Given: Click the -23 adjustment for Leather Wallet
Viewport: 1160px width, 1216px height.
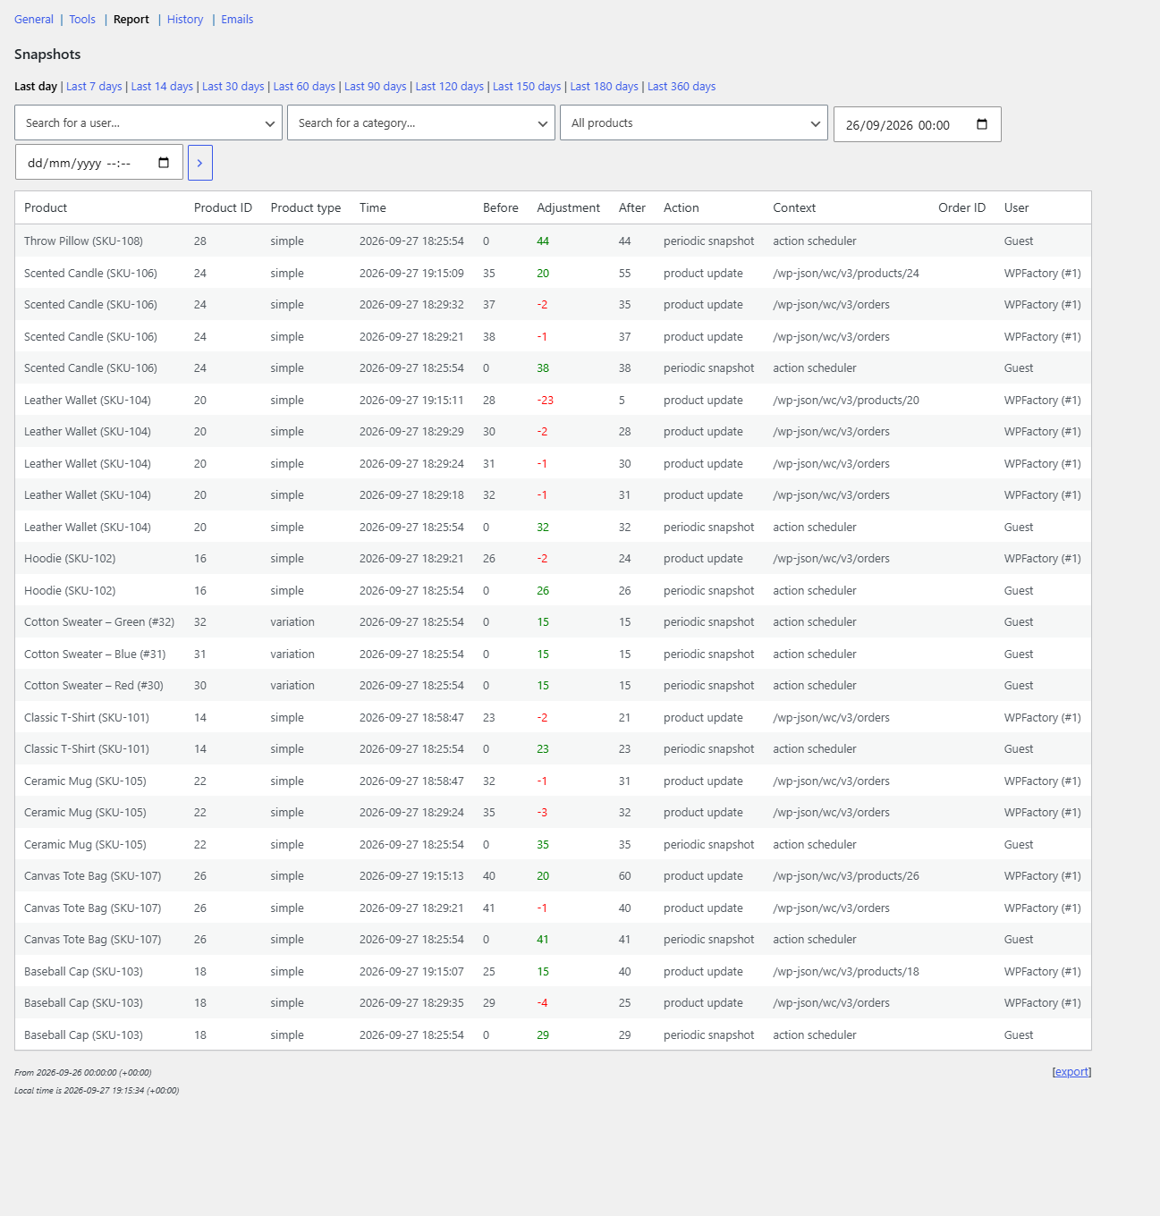Looking at the screenshot, I should tap(545, 401).
